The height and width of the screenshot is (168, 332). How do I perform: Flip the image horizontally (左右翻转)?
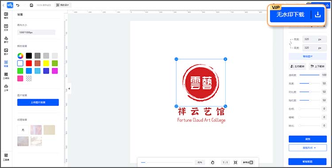(x=297, y=67)
